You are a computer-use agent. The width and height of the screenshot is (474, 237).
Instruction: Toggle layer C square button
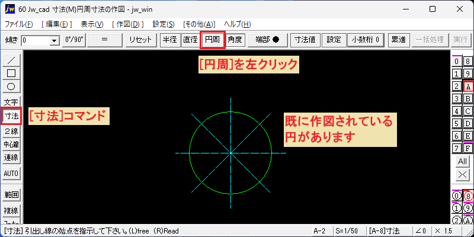(x=468, y=111)
